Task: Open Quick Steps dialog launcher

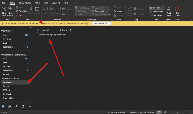Action: coord(111,20)
